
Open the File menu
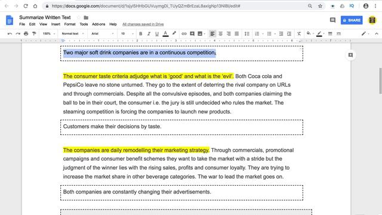pos(22,24)
